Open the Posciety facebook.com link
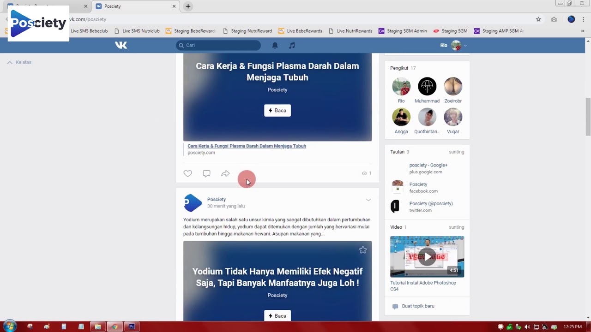Image resolution: width=591 pixels, height=332 pixels. pos(418,184)
